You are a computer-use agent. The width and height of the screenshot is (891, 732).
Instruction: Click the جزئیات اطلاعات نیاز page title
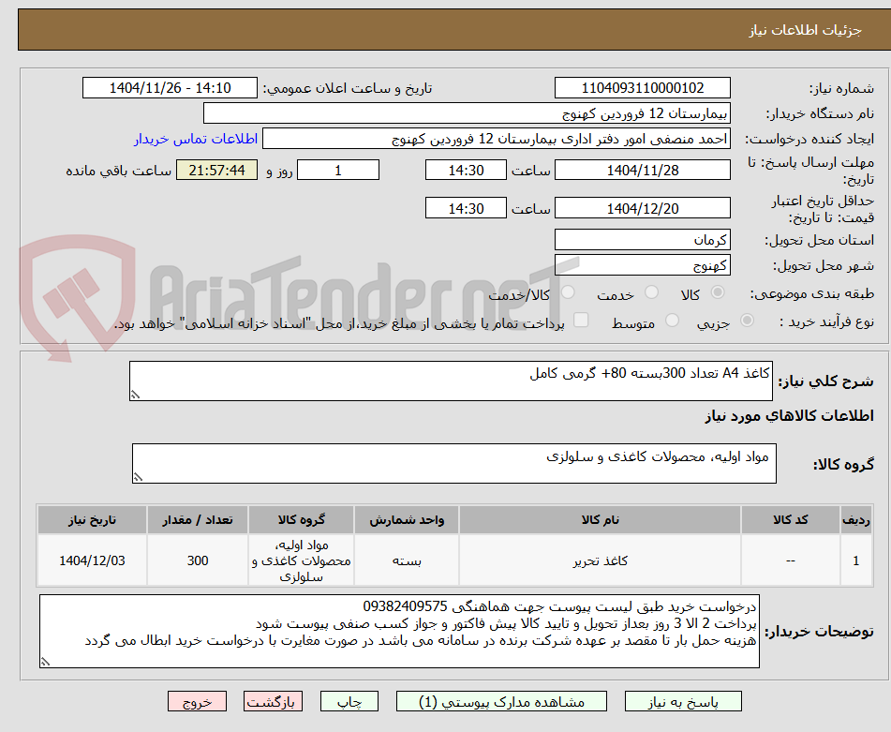point(805,30)
